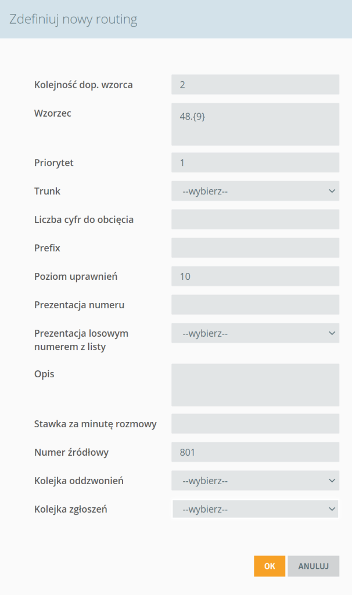Click the Kolejka zgłoszeń chevron arrow
The width and height of the screenshot is (352, 595).
tap(332, 509)
